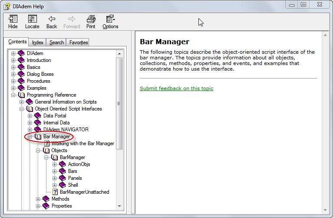Screen dimensions: 333x218
Task: Collapse the Programming Reference node
Action: [x=13, y=95]
